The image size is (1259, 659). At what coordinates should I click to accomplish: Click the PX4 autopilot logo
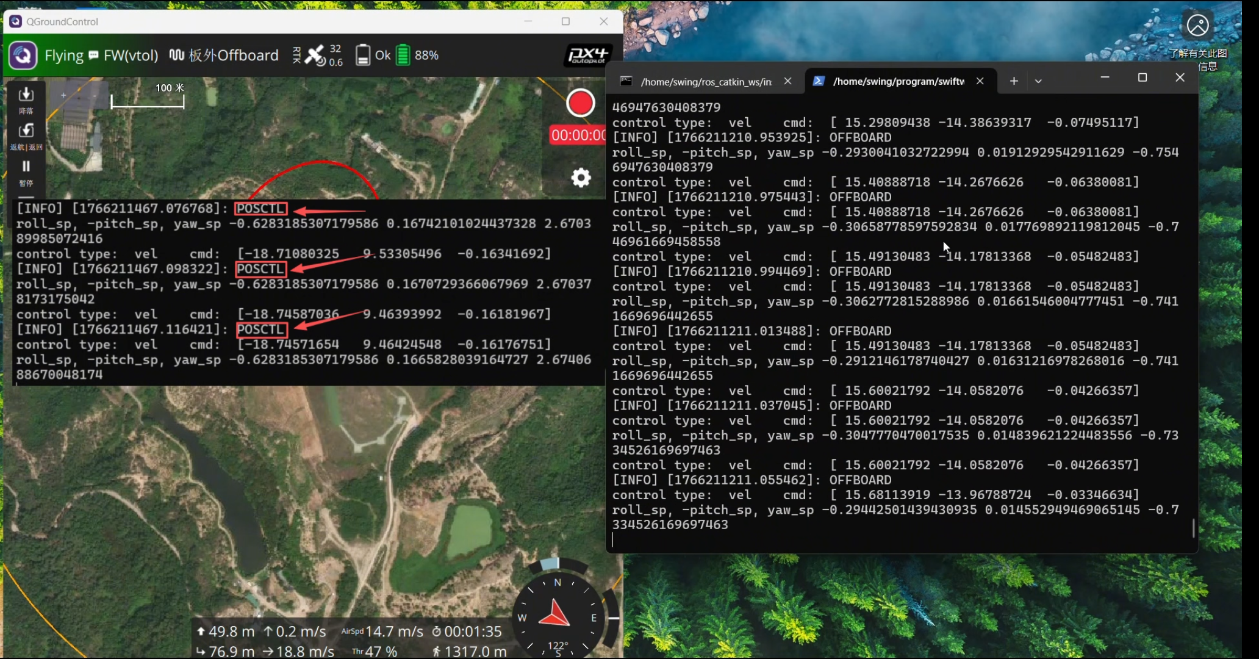[x=587, y=56]
